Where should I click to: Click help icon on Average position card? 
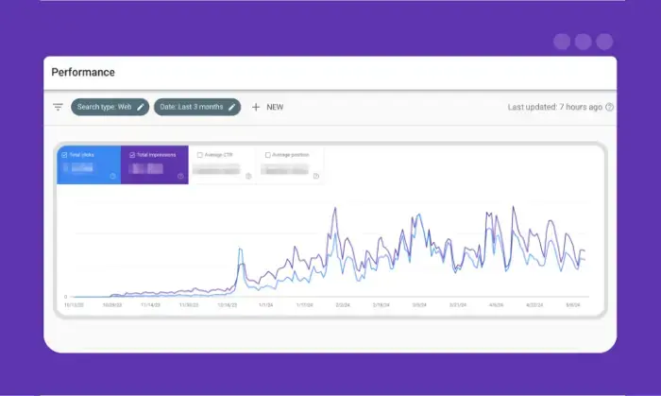pyautogui.click(x=315, y=176)
